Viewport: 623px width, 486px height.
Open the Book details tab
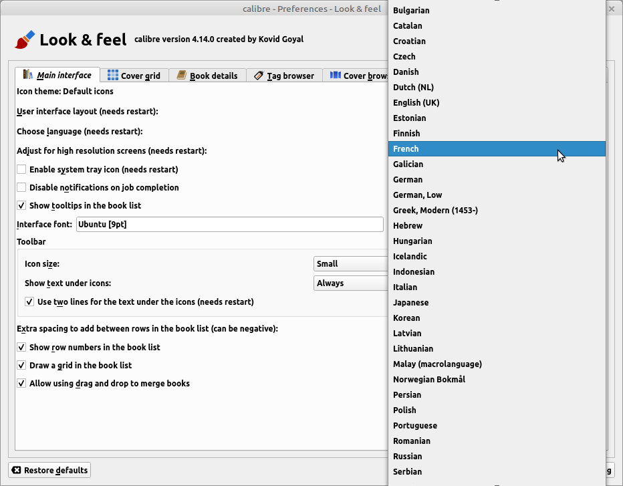click(x=207, y=76)
